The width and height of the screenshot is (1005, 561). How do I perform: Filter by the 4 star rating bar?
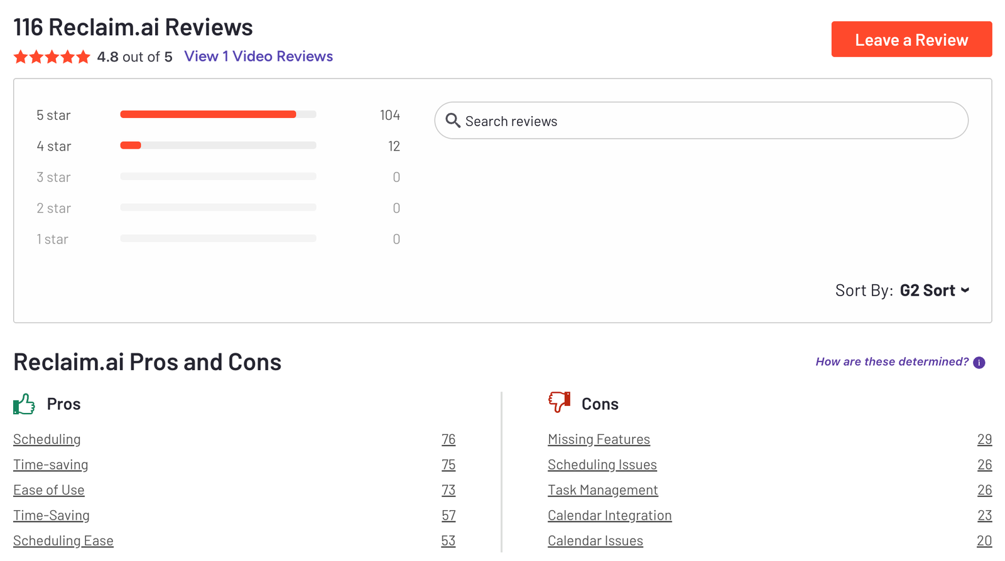pos(218,146)
